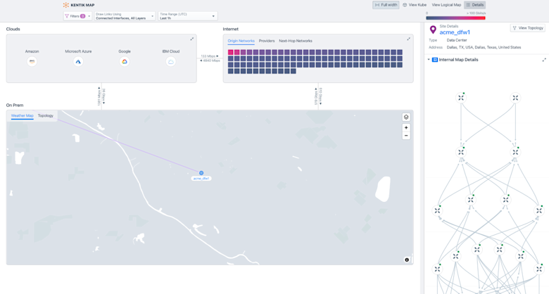Click the Internet section heading
This screenshot has height=294, width=549.
tap(231, 29)
